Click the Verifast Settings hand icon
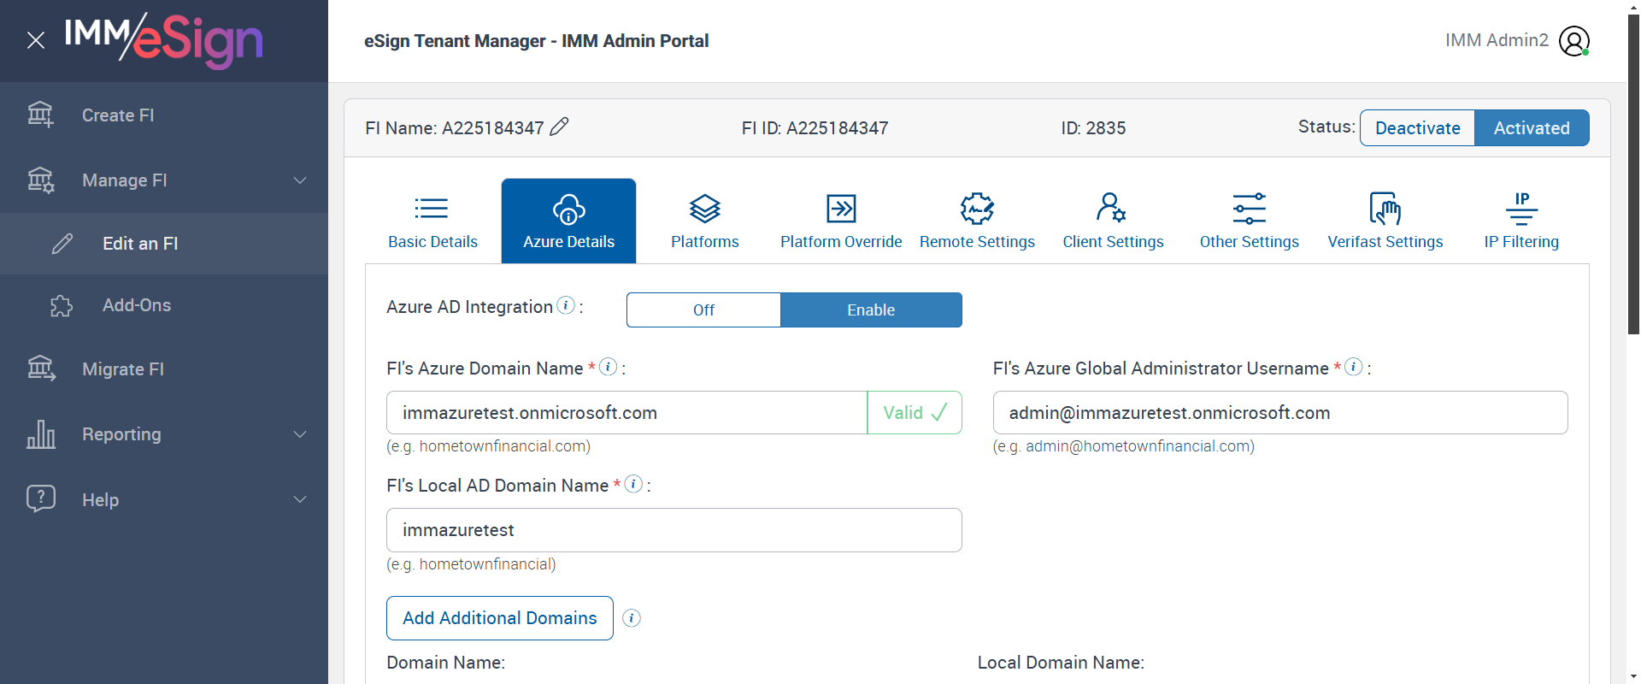 click(1385, 209)
